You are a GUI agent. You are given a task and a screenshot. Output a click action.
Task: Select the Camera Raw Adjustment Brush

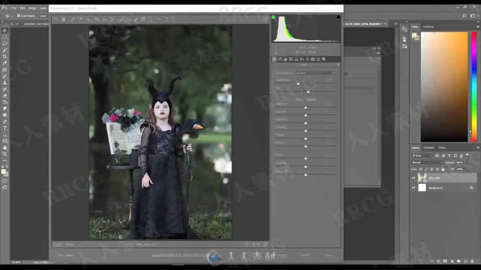point(136,19)
